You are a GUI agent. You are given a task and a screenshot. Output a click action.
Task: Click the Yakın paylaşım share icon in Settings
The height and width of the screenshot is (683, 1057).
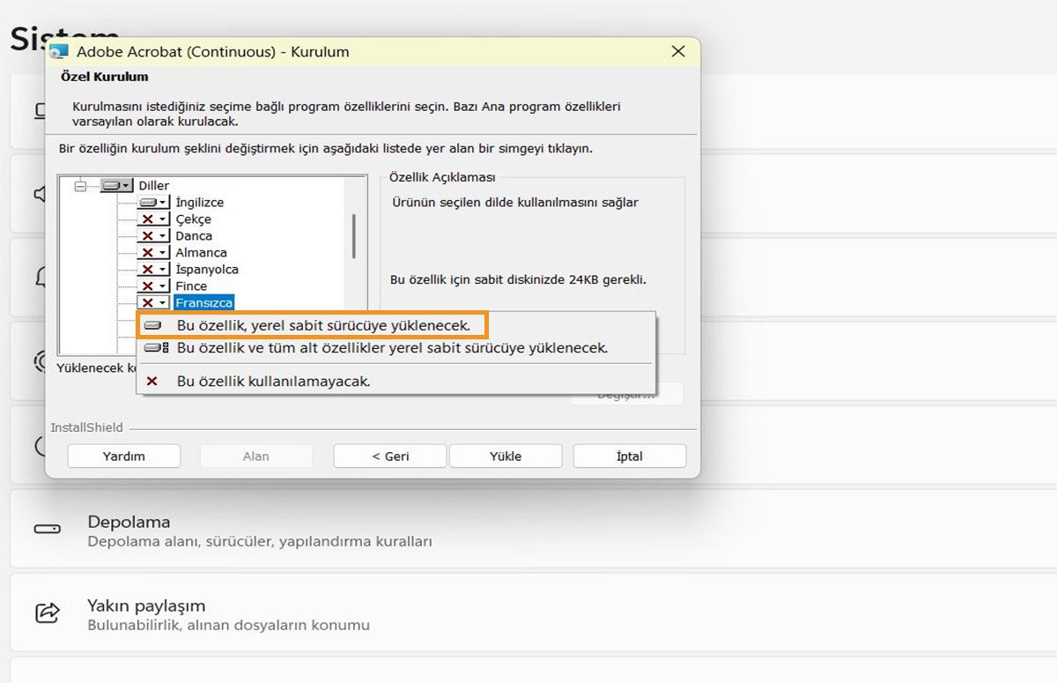(48, 612)
